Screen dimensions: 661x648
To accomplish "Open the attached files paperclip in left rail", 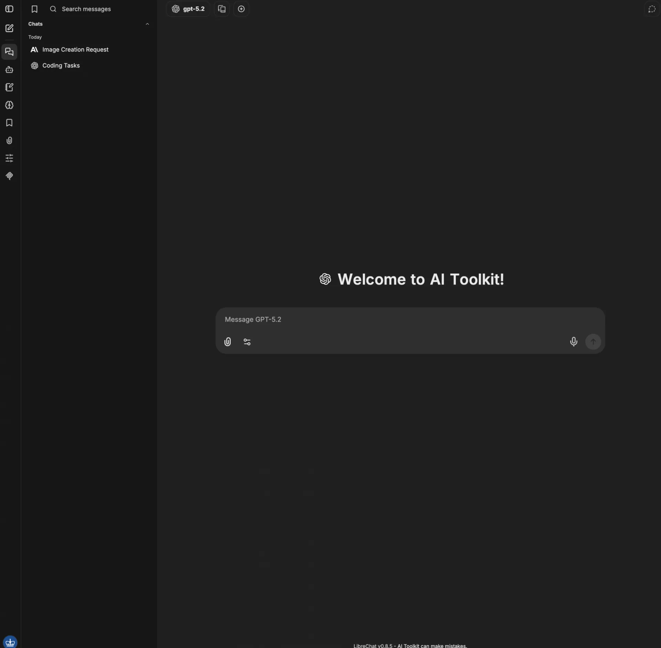I will [9, 140].
